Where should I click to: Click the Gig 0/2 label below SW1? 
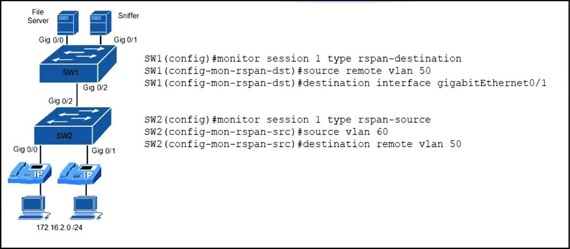coord(95,87)
